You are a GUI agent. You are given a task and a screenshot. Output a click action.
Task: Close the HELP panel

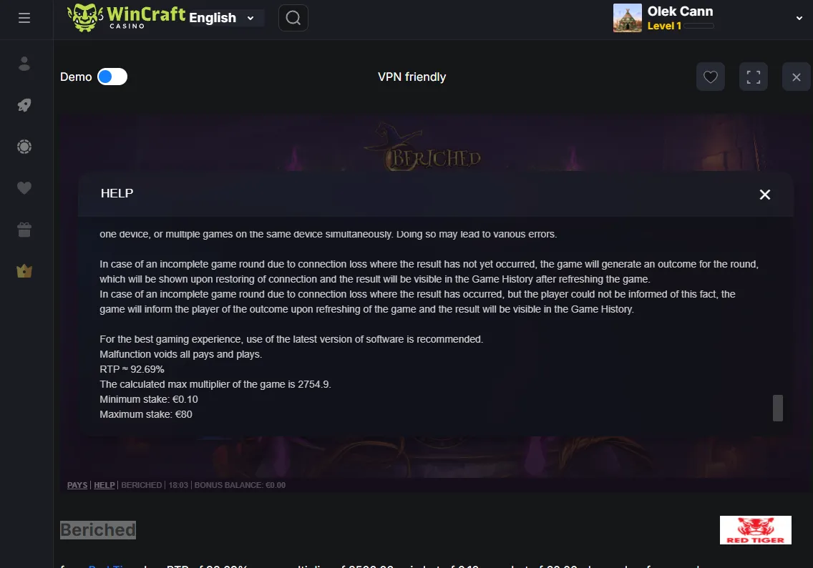click(x=765, y=195)
